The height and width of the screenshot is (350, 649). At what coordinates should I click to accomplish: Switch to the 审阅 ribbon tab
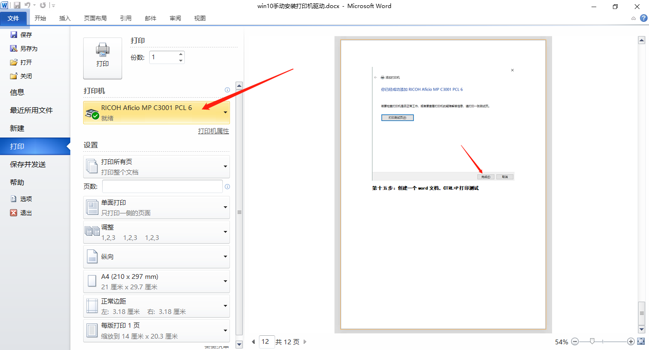pos(175,18)
